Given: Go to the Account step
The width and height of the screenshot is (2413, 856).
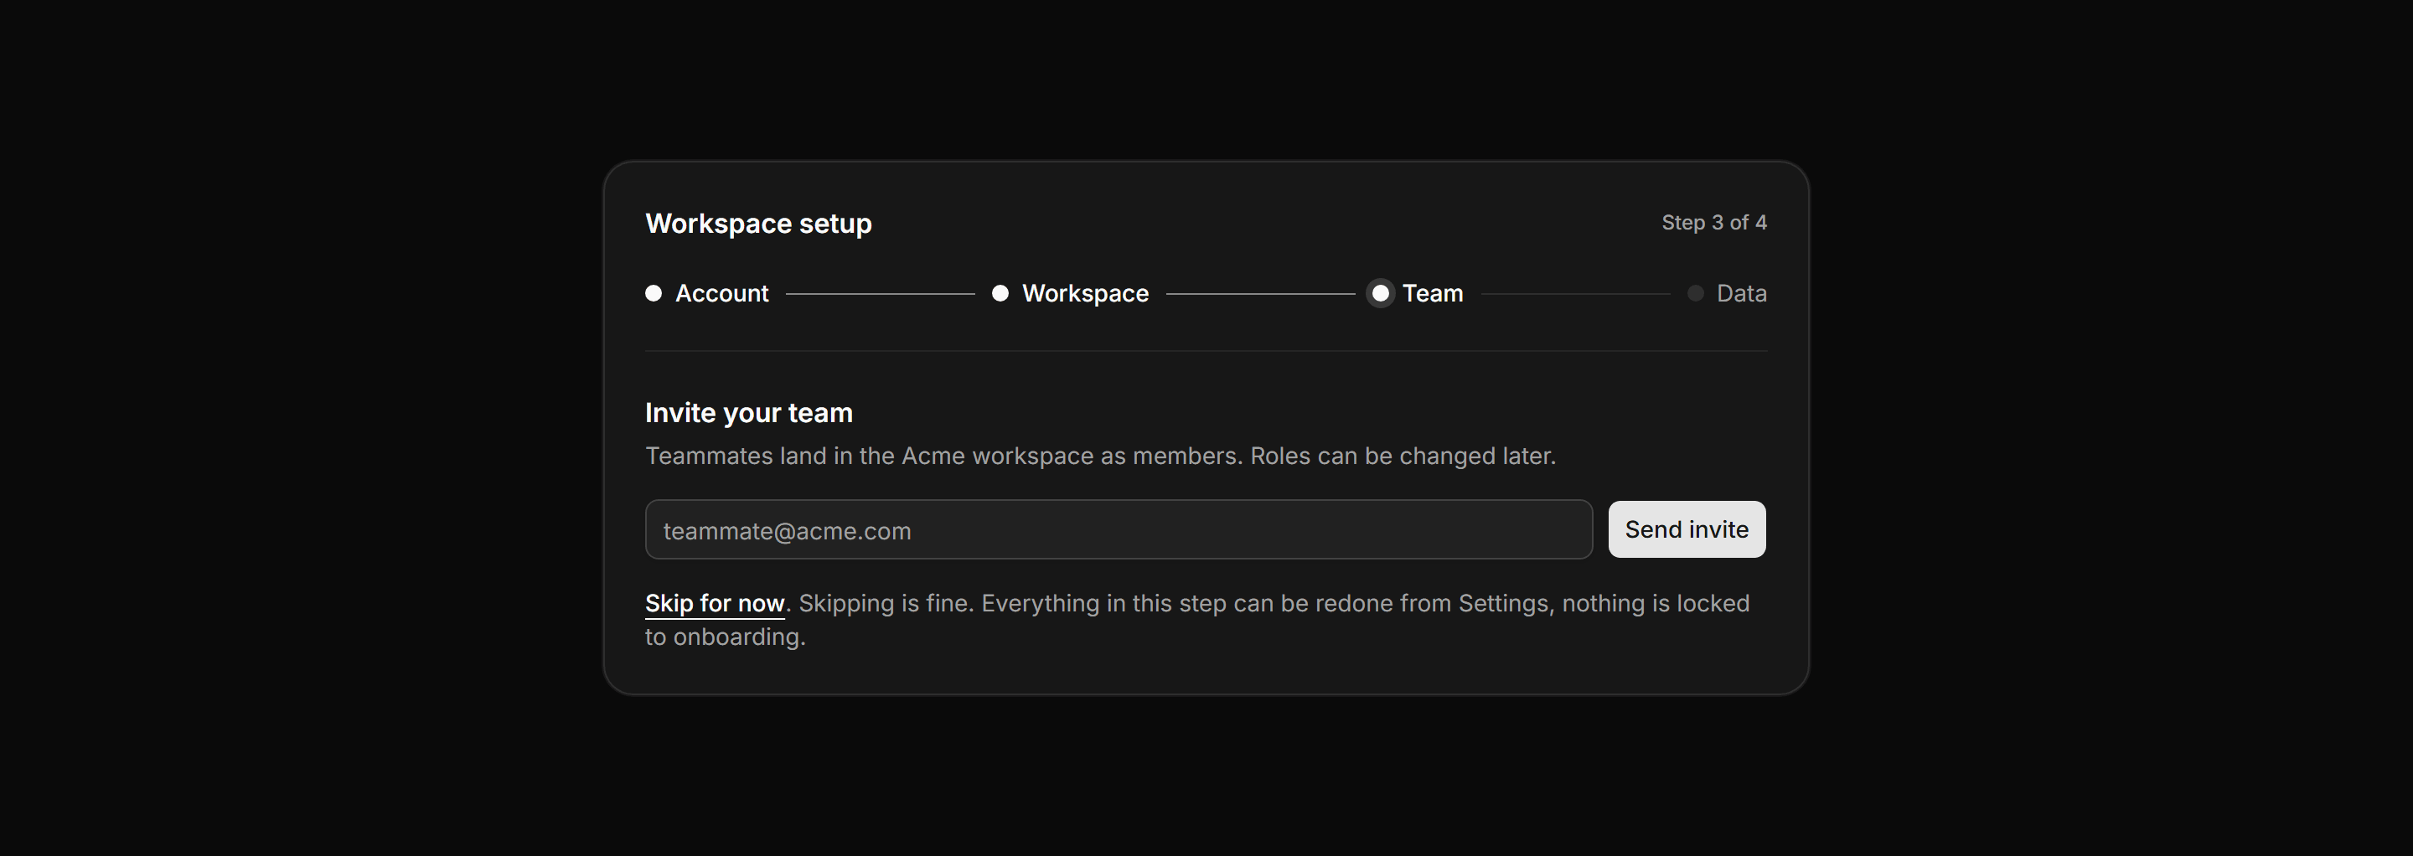Looking at the screenshot, I should (707, 293).
